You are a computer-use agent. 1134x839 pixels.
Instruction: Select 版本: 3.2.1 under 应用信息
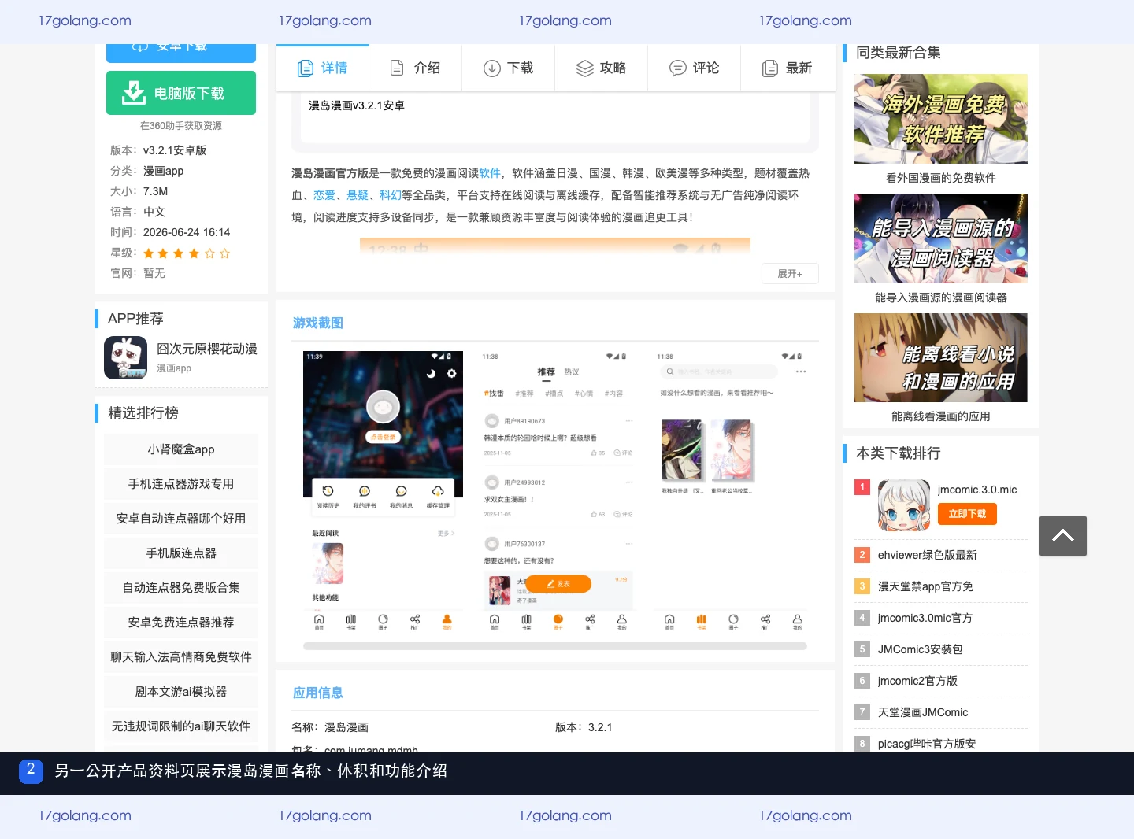(x=584, y=727)
